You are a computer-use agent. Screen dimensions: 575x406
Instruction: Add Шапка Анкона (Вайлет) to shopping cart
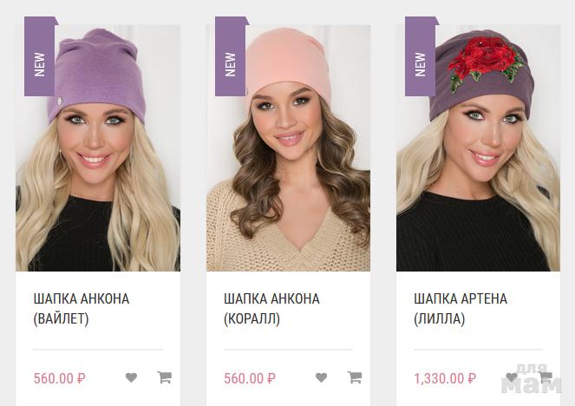(165, 377)
